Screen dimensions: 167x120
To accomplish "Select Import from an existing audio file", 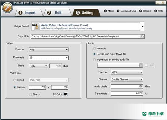I will point(94,59).
